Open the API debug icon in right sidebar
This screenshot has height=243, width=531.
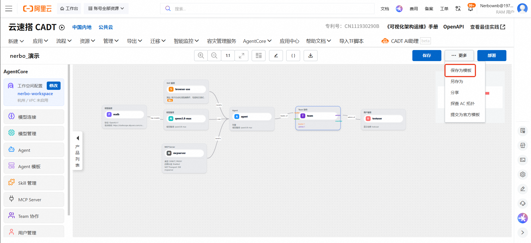523,145
